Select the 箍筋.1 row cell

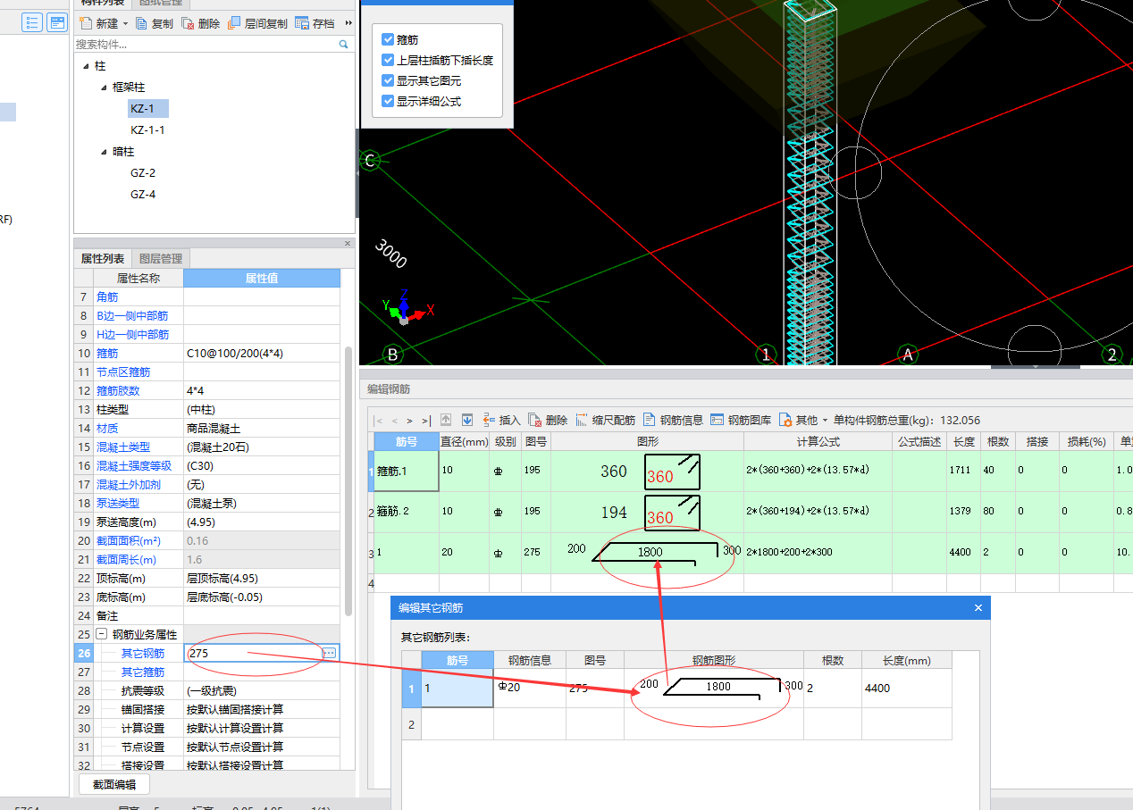click(407, 471)
